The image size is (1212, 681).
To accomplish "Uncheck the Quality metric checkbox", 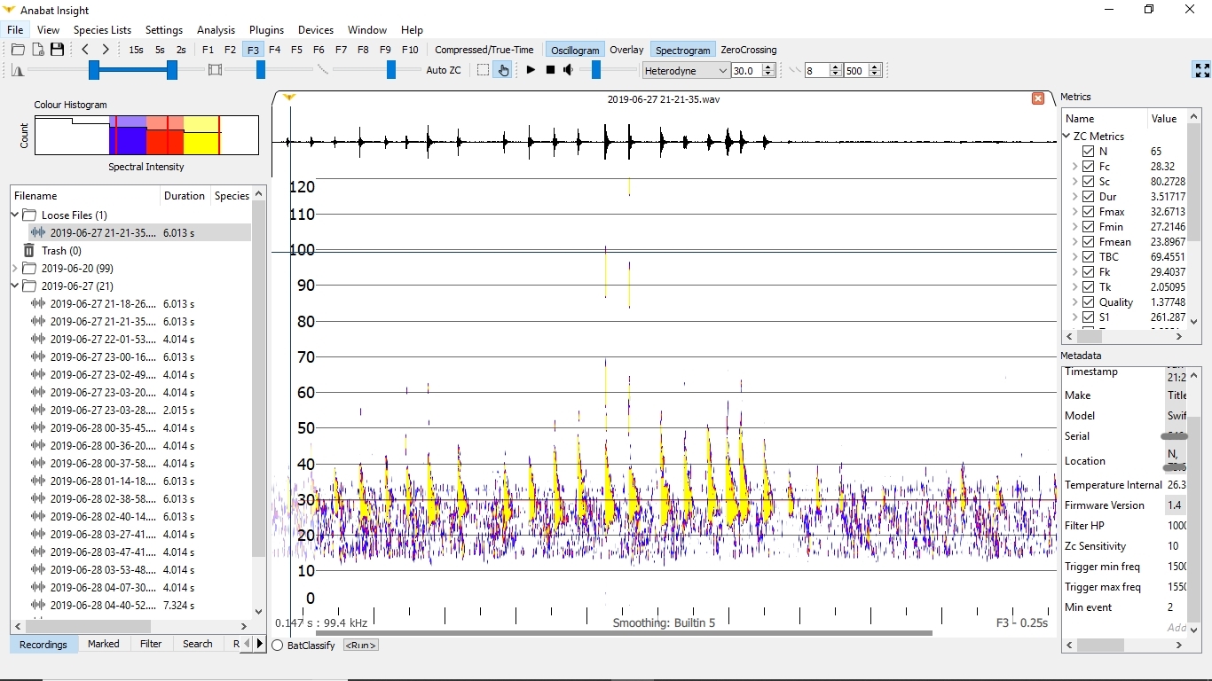I will 1089,302.
